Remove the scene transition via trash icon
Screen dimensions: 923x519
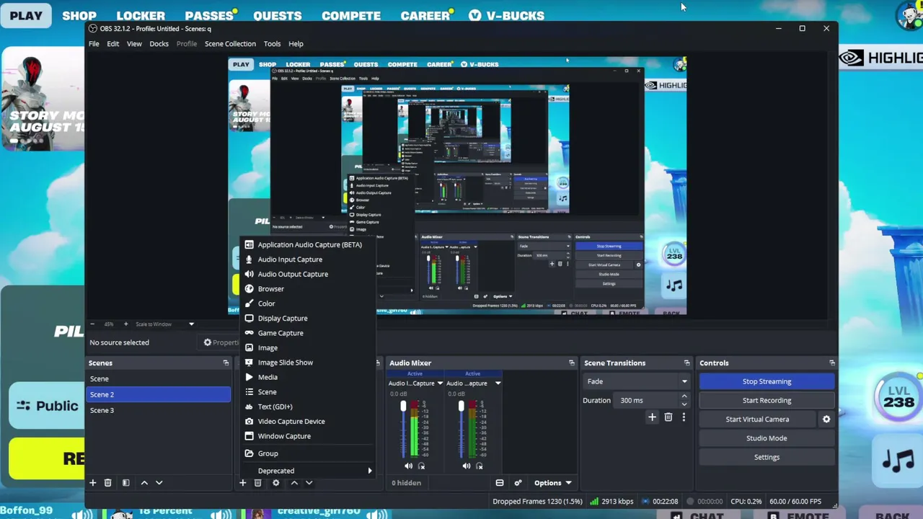coord(668,417)
